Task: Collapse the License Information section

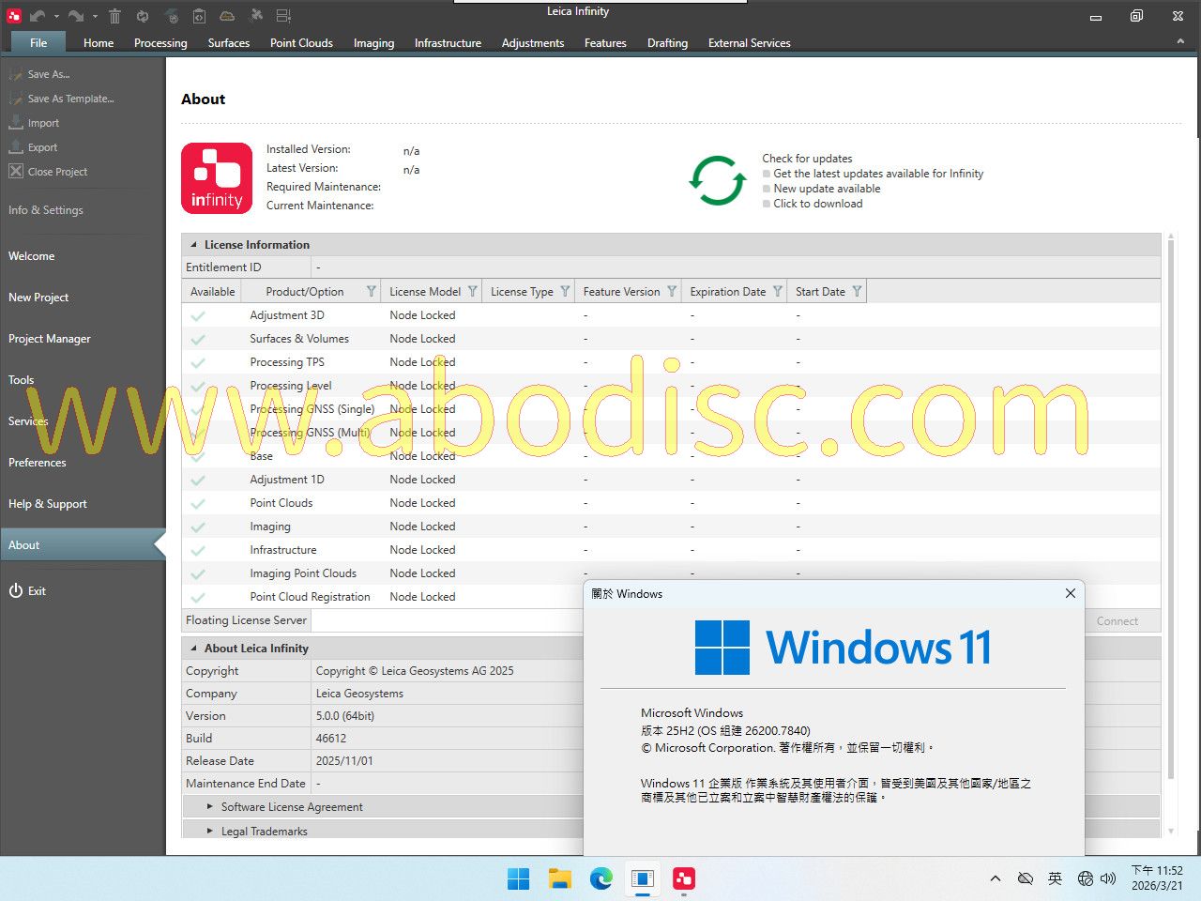Action: (193, 245)
